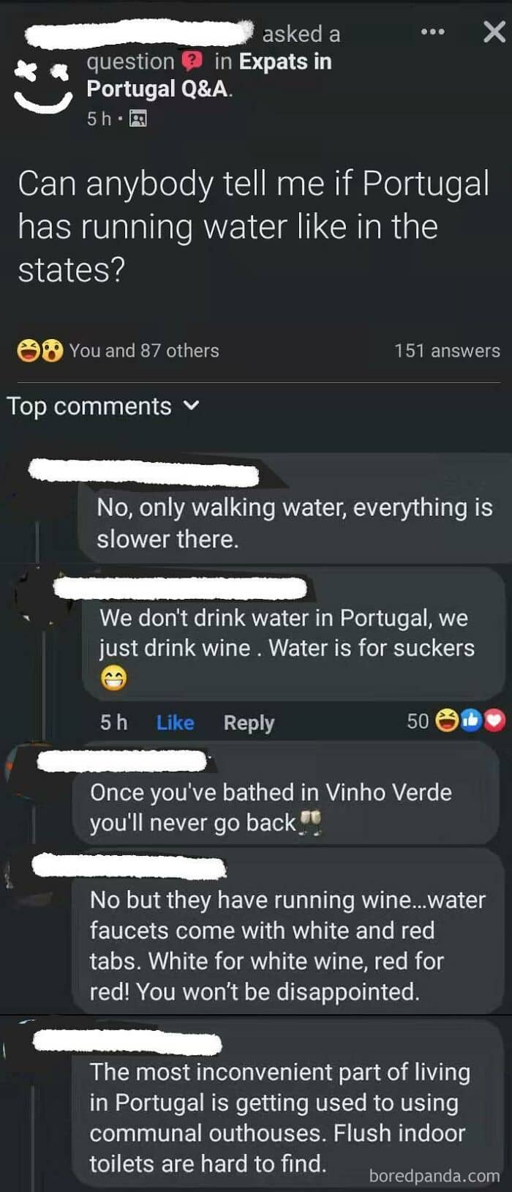Click the thumbs-up reaction icon beside 50
512x1192 pixels.
(x=471, y=721)
